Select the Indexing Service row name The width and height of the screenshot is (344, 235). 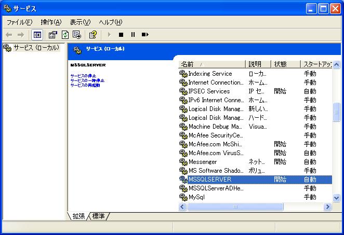pos(210,74)
